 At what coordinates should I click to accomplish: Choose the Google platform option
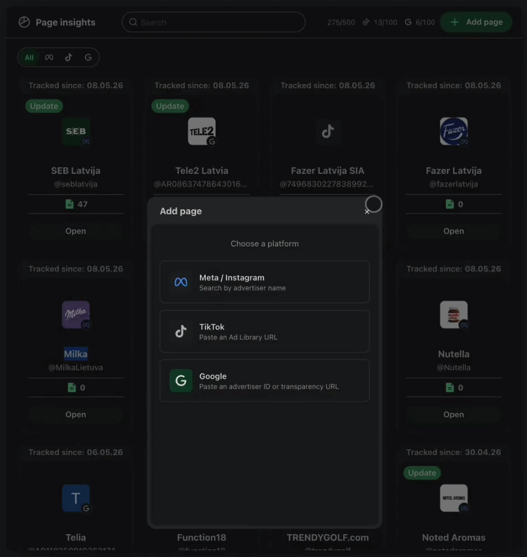265,380
